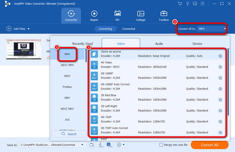Image resolution: width=235 pixels, height=152 pixels.
Task: Click the AnyMP4 app logo
Action: [x=7, y=4]
